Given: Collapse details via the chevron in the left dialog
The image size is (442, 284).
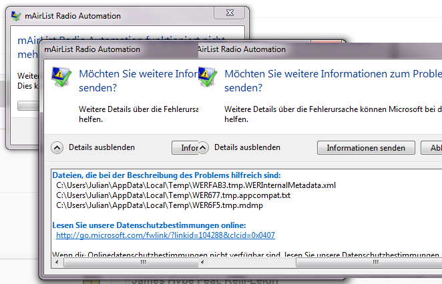Looking at the screenshot, I should 58,147.
